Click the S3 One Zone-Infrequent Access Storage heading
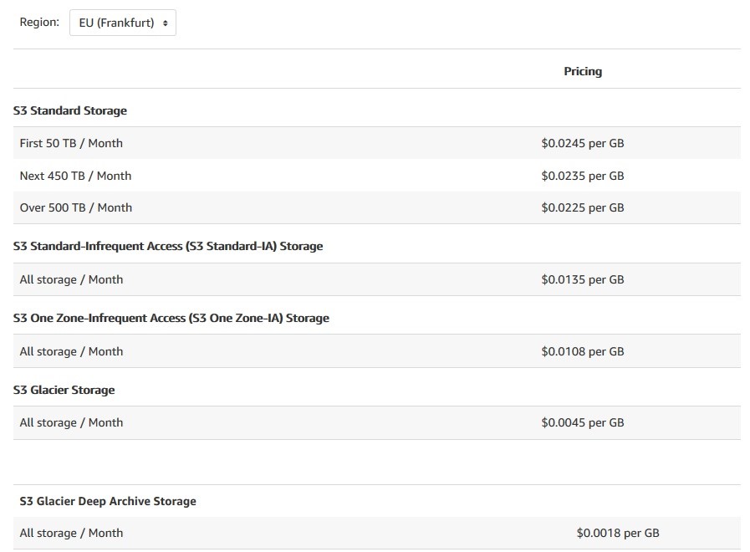 click(x=171, y=318)
